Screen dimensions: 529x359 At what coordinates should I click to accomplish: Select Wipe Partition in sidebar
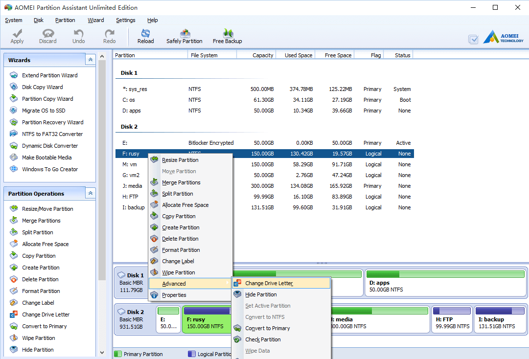click(x=39, y=338)
